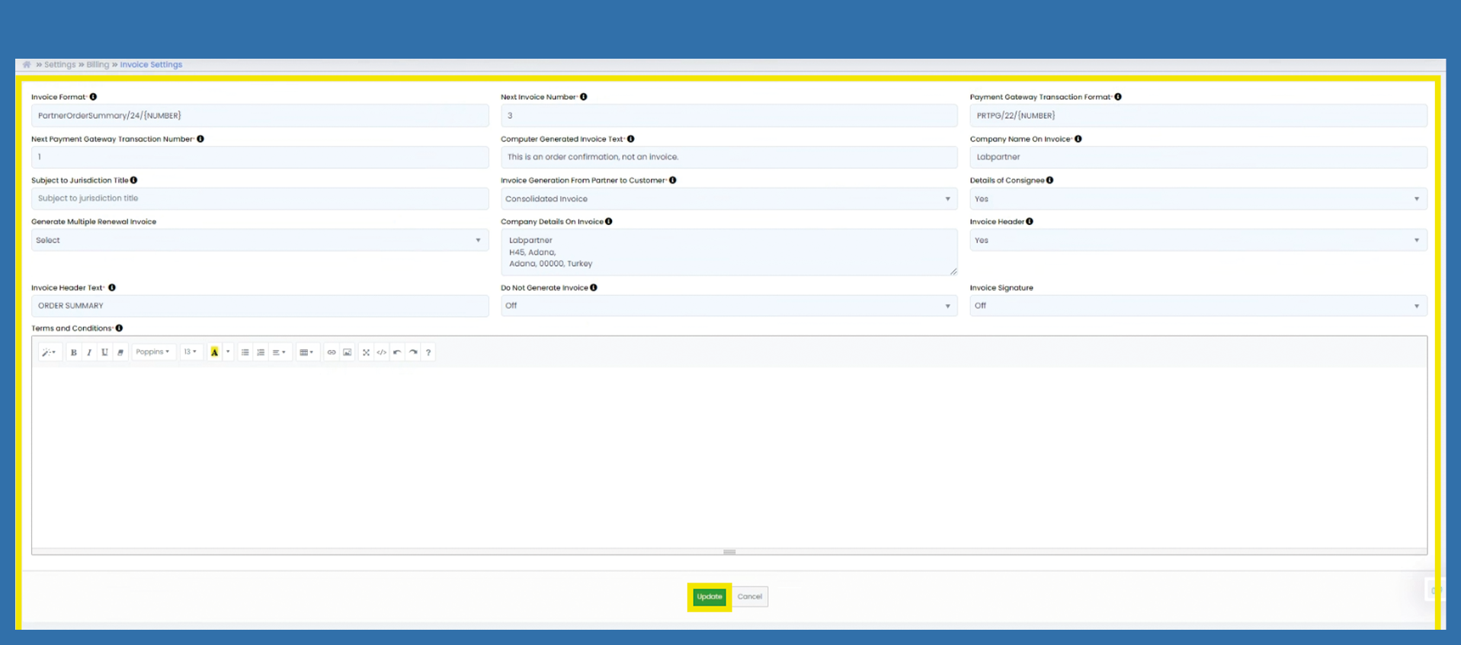Click the Billing breadcrumb link
The width and height of the screenshot is (1461, 645).
(x=98, y=65)
